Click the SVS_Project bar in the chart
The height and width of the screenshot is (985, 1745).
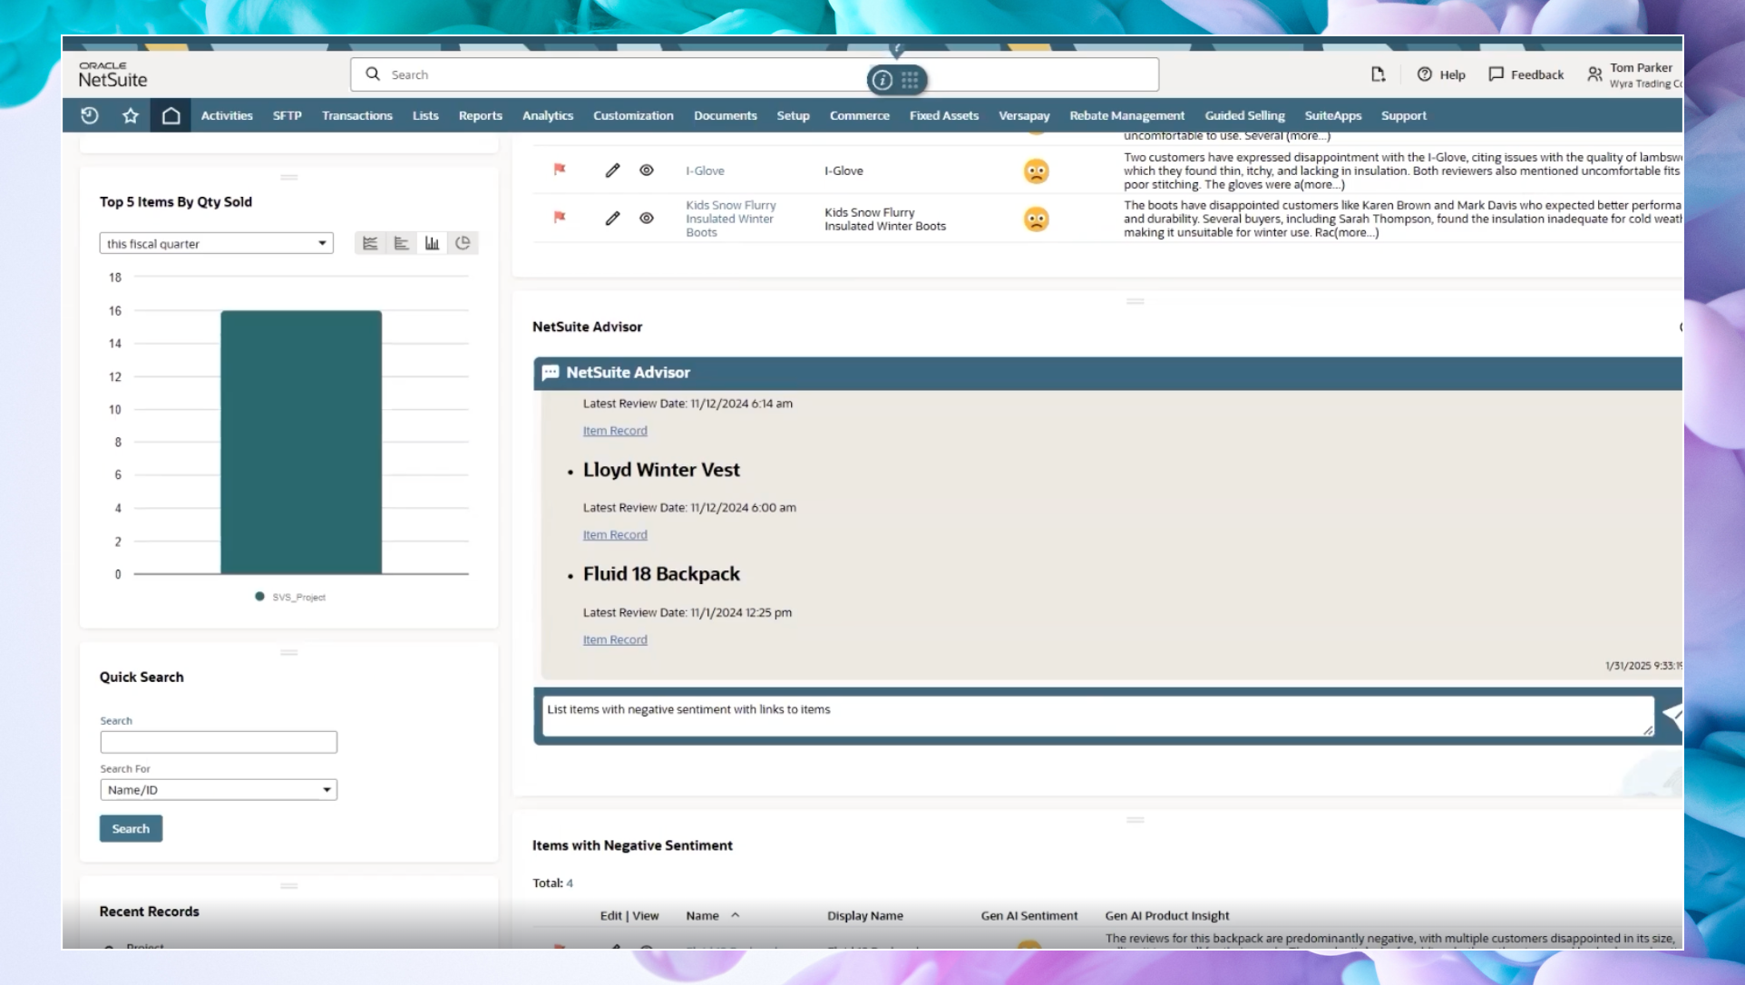[x=301, y=443]
